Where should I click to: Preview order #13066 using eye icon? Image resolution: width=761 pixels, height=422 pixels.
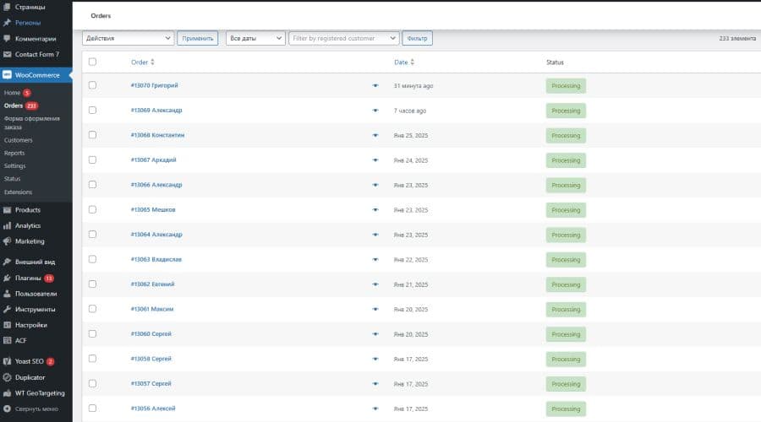(375, 185)
